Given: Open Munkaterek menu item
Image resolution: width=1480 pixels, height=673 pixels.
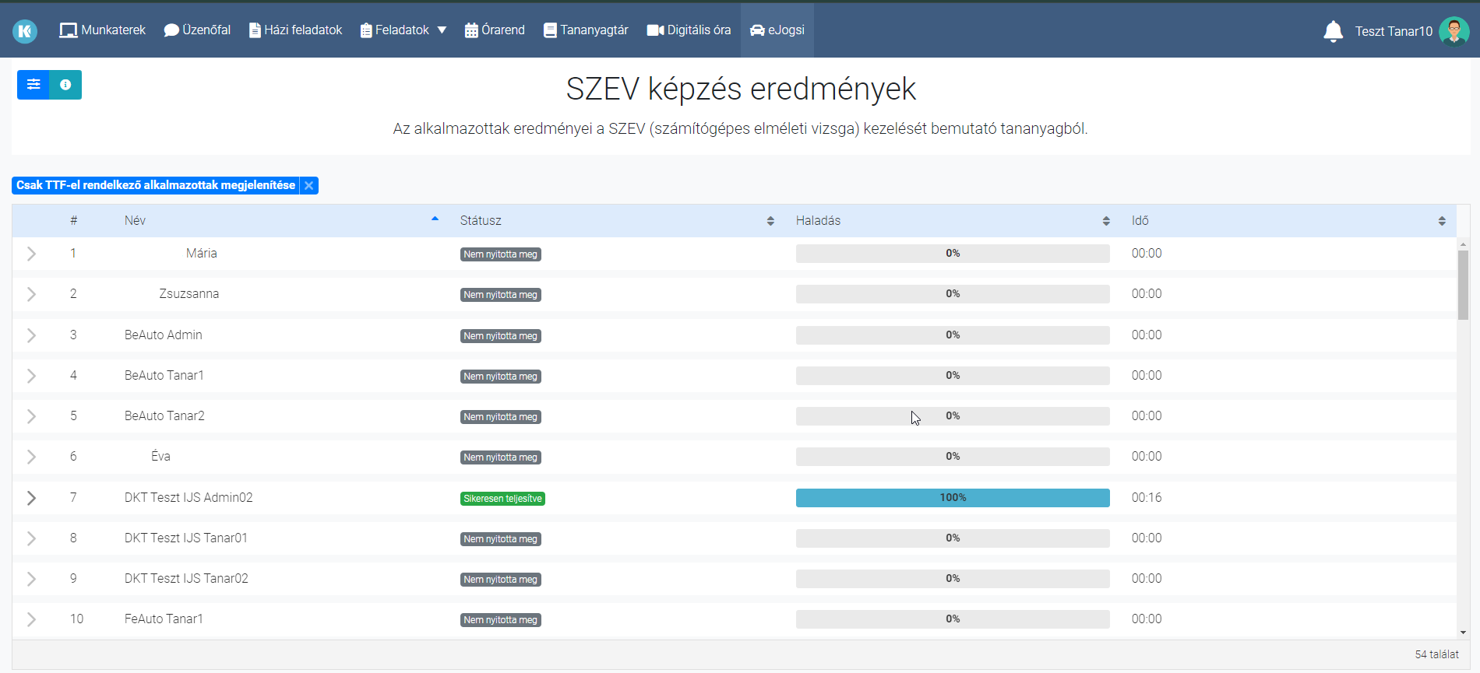Looking at the screenshot, I should click(103, 30).
